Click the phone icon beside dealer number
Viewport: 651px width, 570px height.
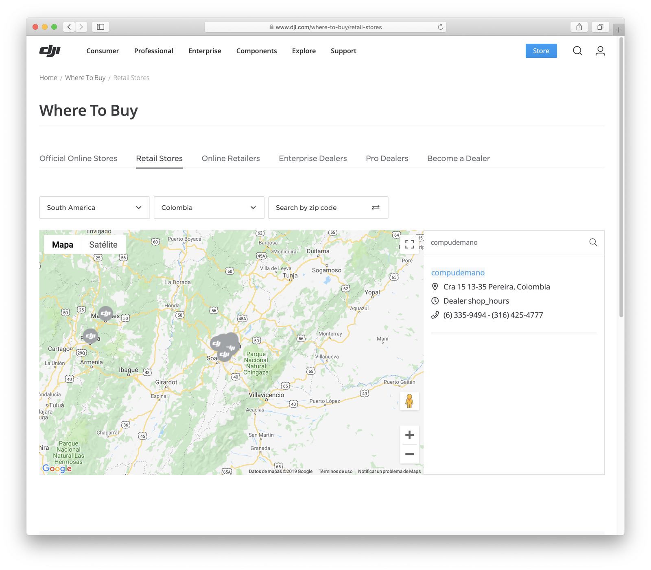[435, 315]
